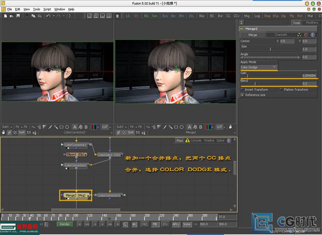Click the play reverse button
Screen dimensions: 322x235
(x=95, y=224)
